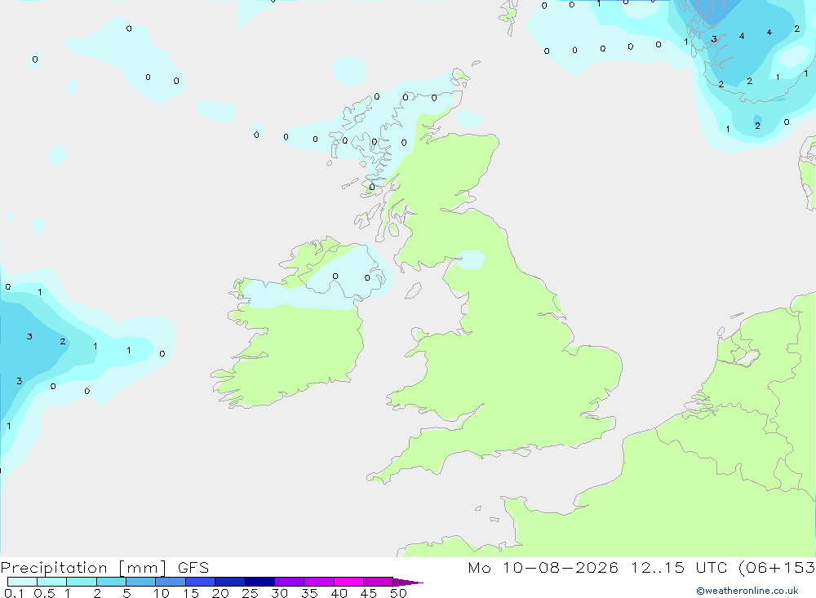Click the '35' legend scale value
The height and width of the screenshot is (598, 816).
click(309, 593)
